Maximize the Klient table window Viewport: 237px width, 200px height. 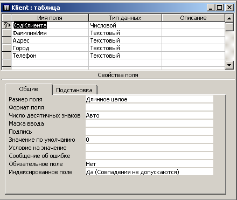click(x=220, y=8)
